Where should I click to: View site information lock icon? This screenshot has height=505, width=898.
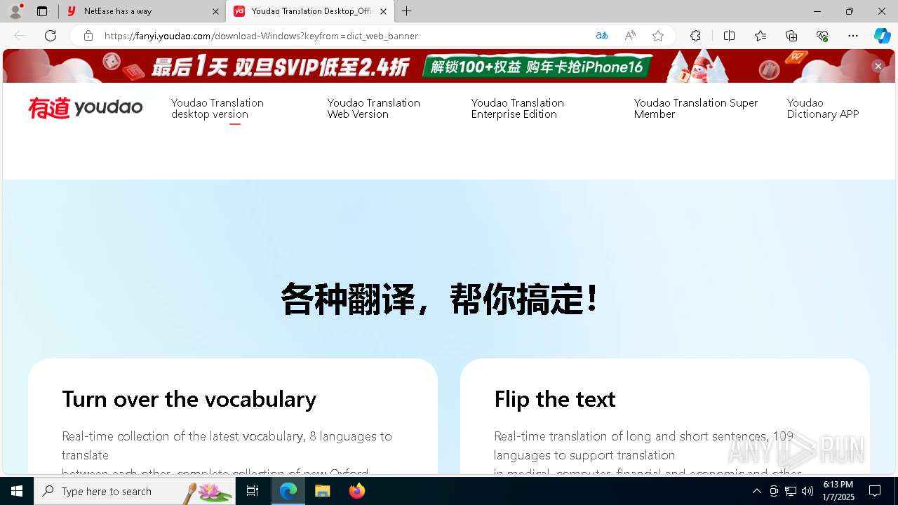tap(88, 36)
